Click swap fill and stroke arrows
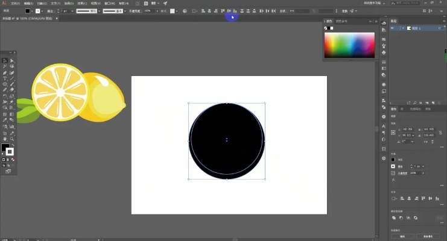This screenshot has height=241, width=447. 13,145
